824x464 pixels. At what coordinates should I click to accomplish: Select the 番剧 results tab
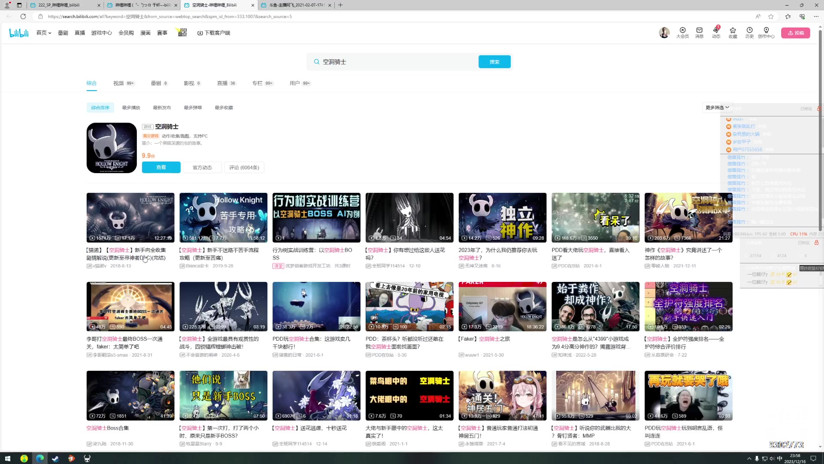click(159, 83)
